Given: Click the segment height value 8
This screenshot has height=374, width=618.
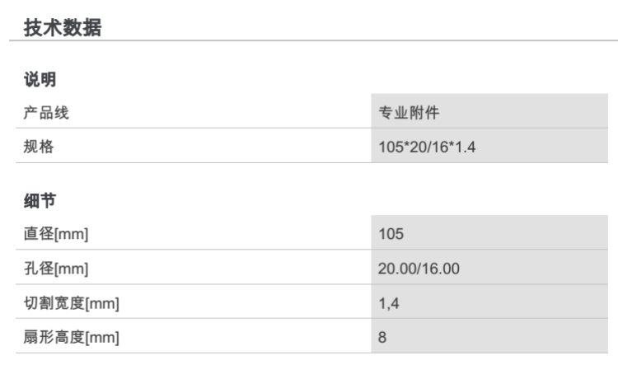Looking at the screenshot, I should click(382, 338).
